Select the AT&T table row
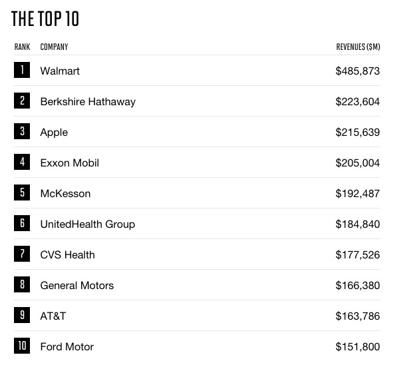 click(200, 316)
